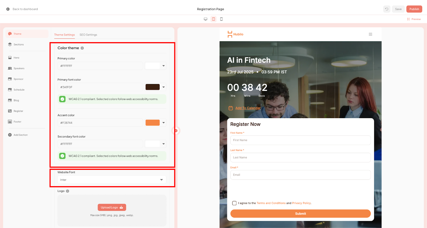The image size is (427, 228).
Task: Open the hamburger menu in preview
Action: click(x=370, y=34)
